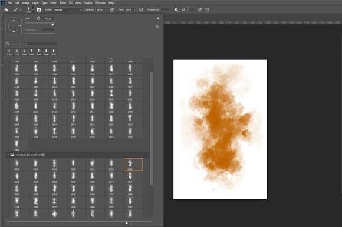This screenshot has width=342, height=227.
Task: Open the blending Mode dropdown
Action: pyautogui.click(x=68, y=10)
